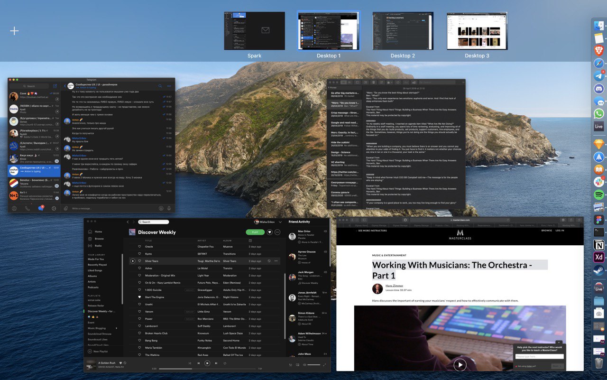Open the Chats tab in Telegram
Viewport: 607px width, 380px height.
41,208
